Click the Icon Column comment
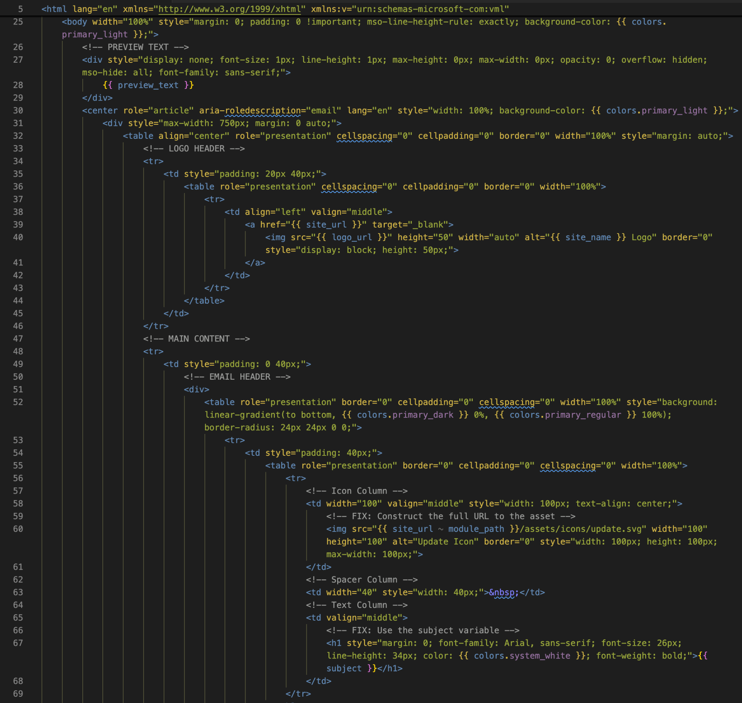This screenshot has width=742, height=703. point(357,491)
